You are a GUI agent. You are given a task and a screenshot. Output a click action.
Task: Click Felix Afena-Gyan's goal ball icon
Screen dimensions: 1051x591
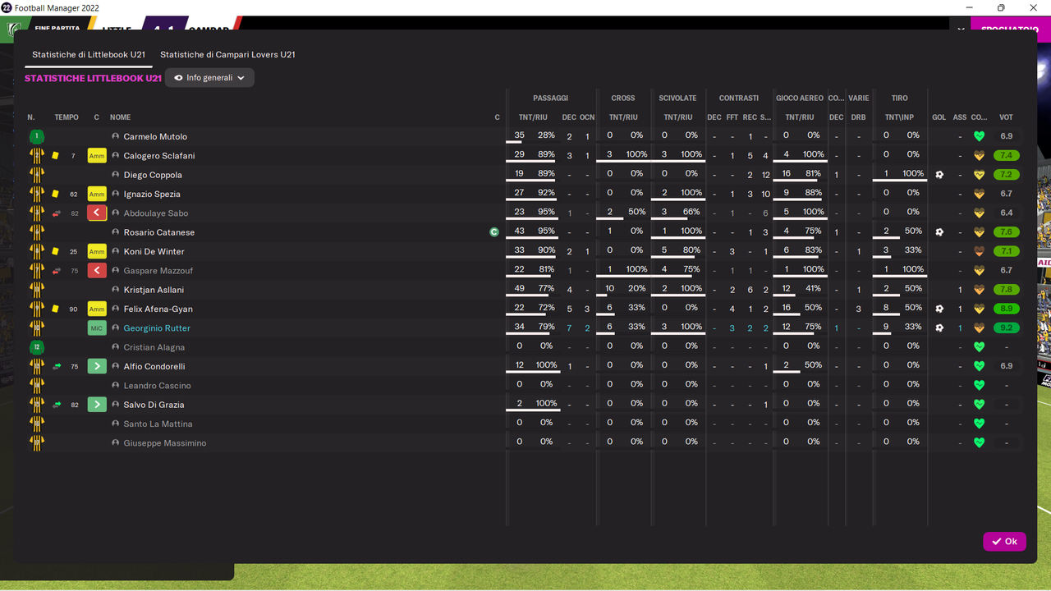(x=939, y=309)
